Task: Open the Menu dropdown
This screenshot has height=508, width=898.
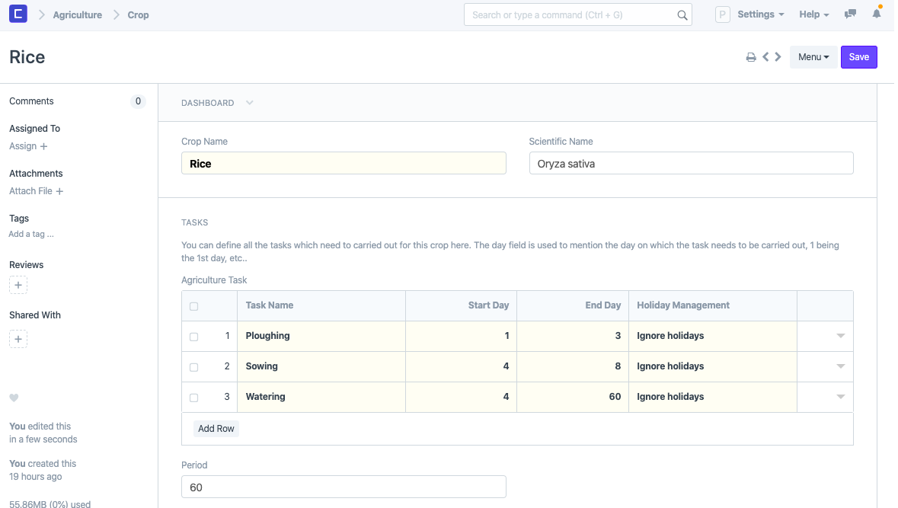Action: pyautogui.click(x=813, y=57)
